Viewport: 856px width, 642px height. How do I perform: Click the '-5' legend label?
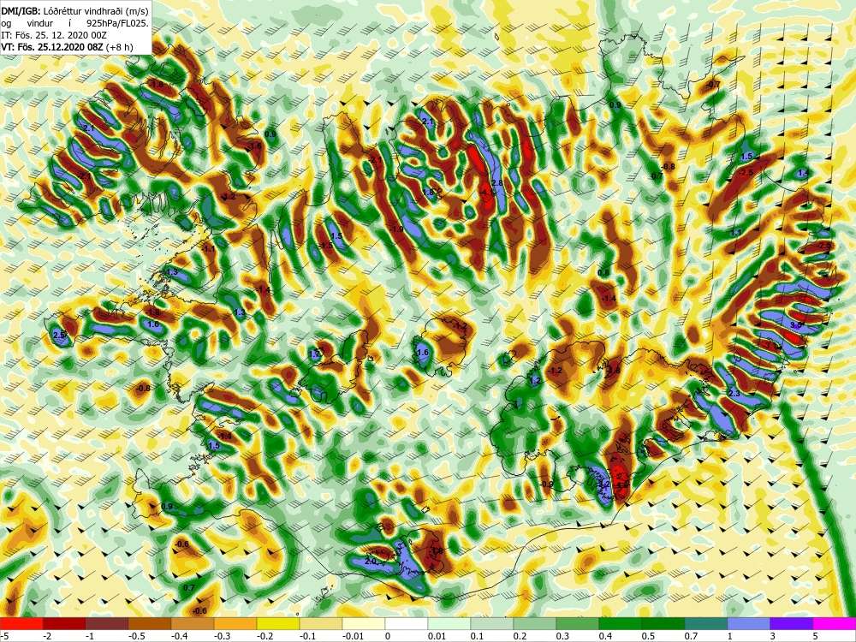[x=3, y=636]
